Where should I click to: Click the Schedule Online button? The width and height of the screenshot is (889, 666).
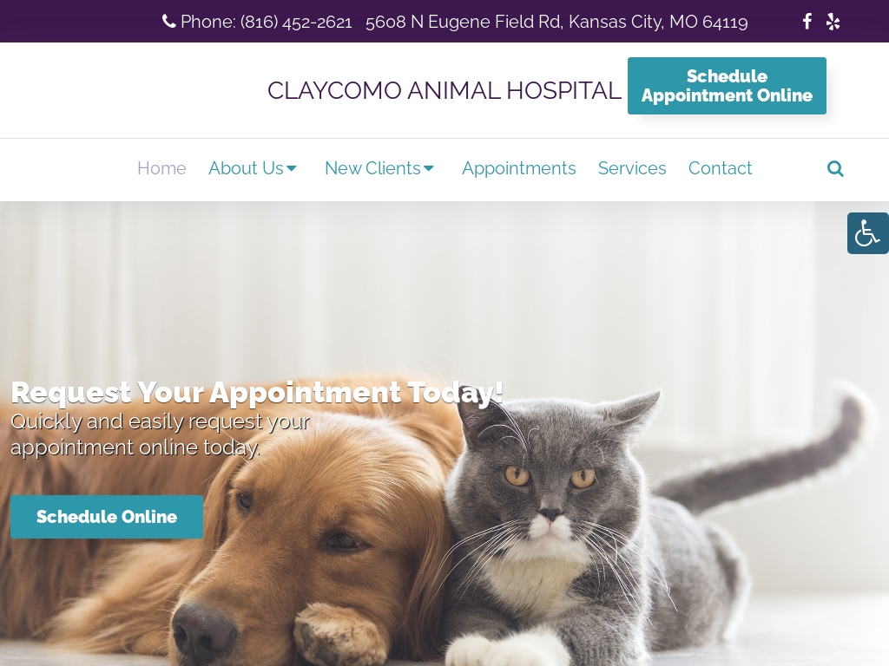(107, 517)
